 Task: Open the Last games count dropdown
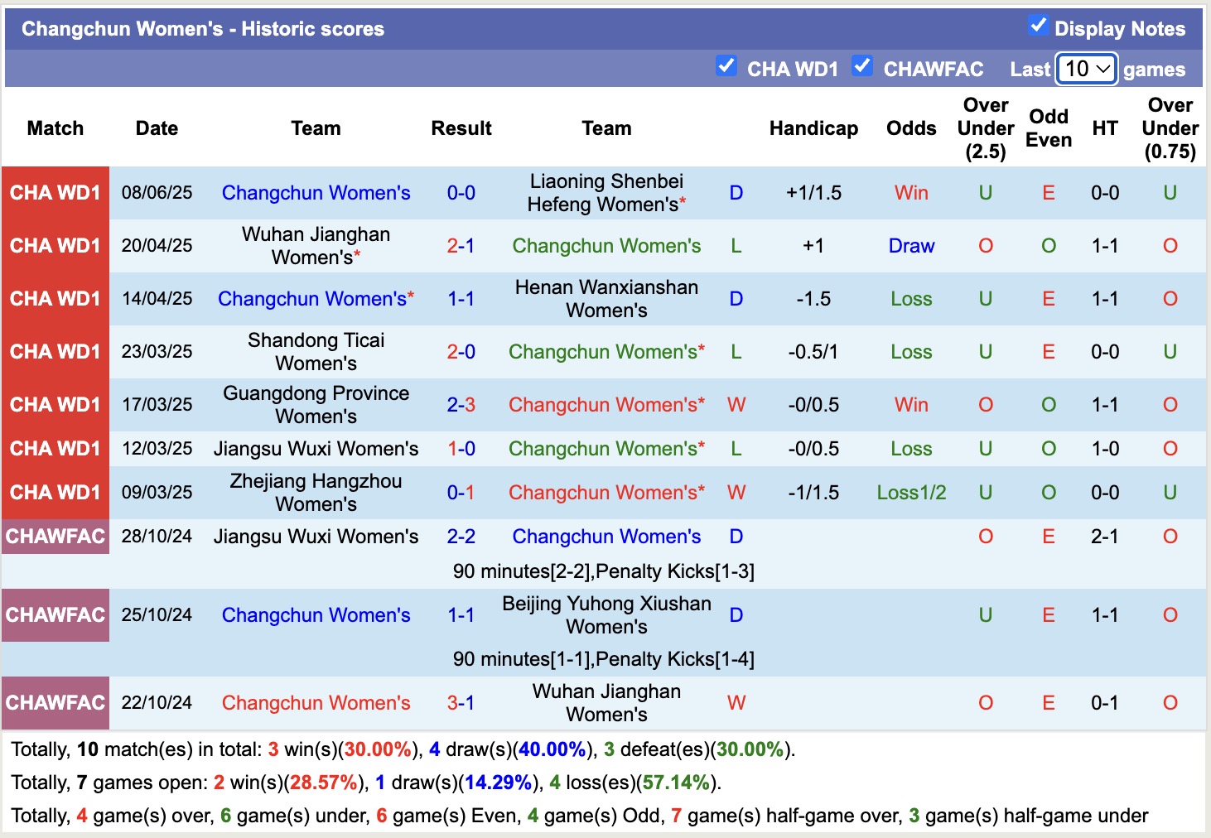click(x=1086, y=69)
